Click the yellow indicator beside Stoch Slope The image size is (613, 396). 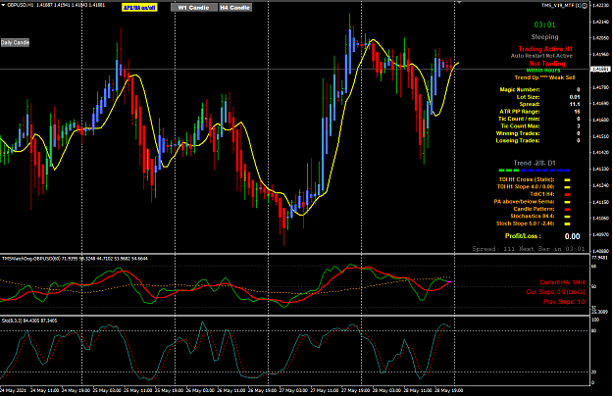tap(567, 223)
